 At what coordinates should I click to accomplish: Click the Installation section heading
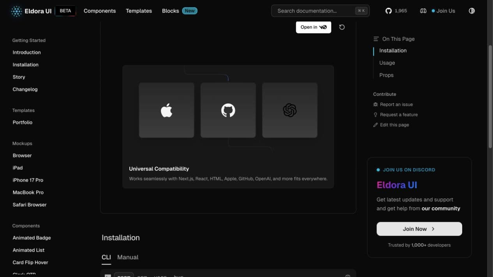click(x=120, y=238)
